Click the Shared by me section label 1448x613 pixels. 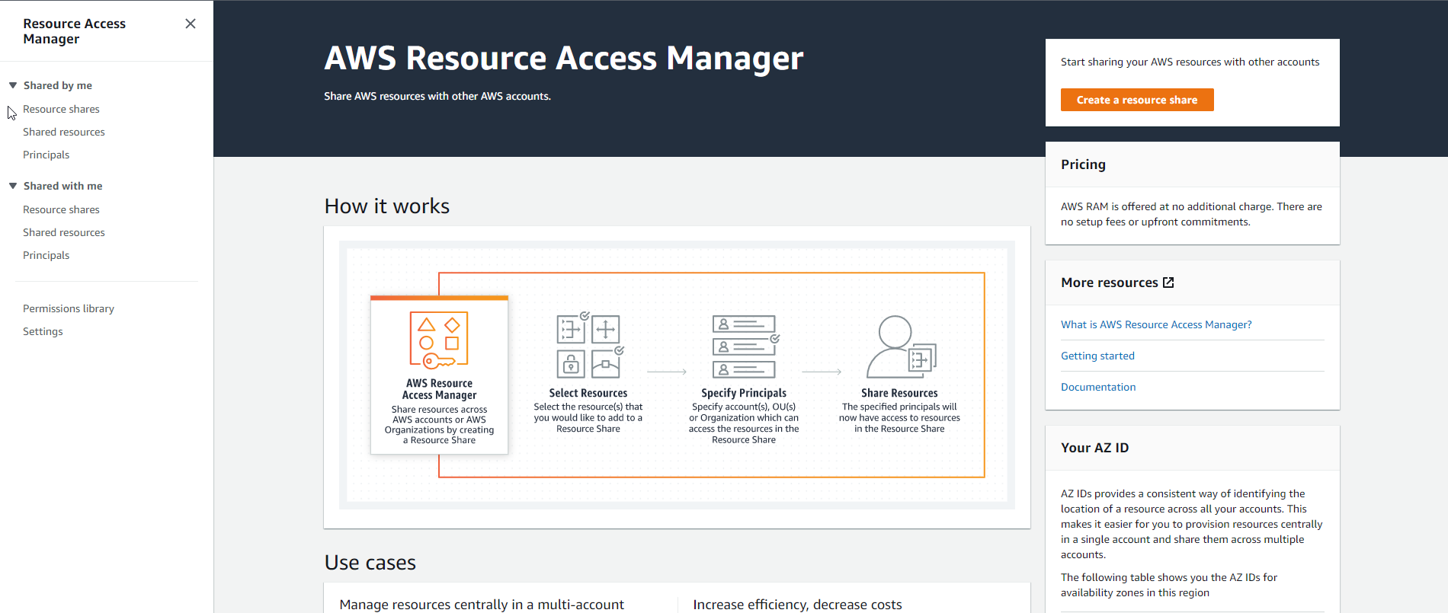click(58, 85)
